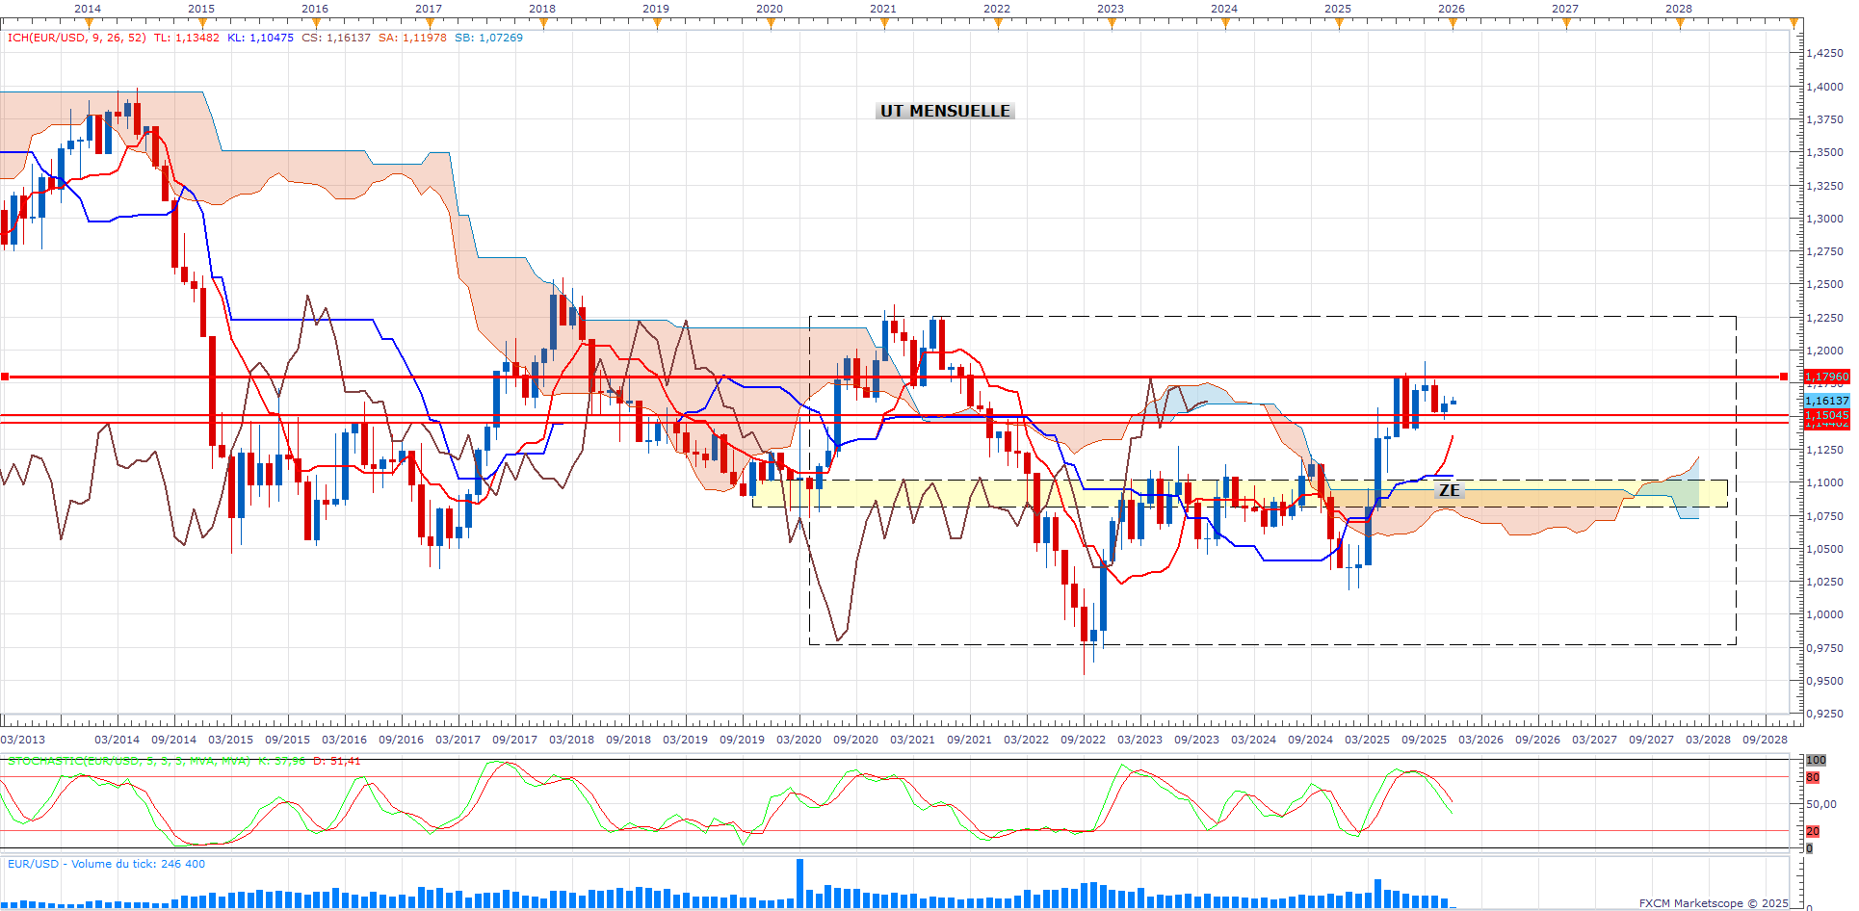
Task: Select the 1,1000 price axis label
Action: 1825,482
